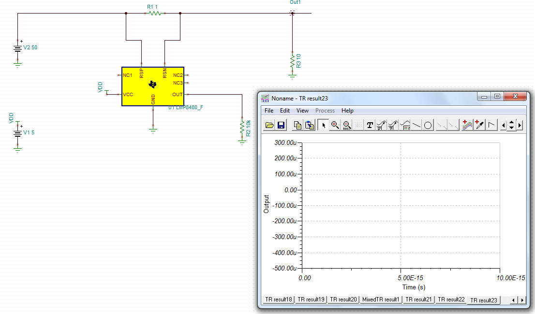The width and height of the screenshot is (535, 314).
Task: Toggle the grid dots icon
Action: coord(358,125)
